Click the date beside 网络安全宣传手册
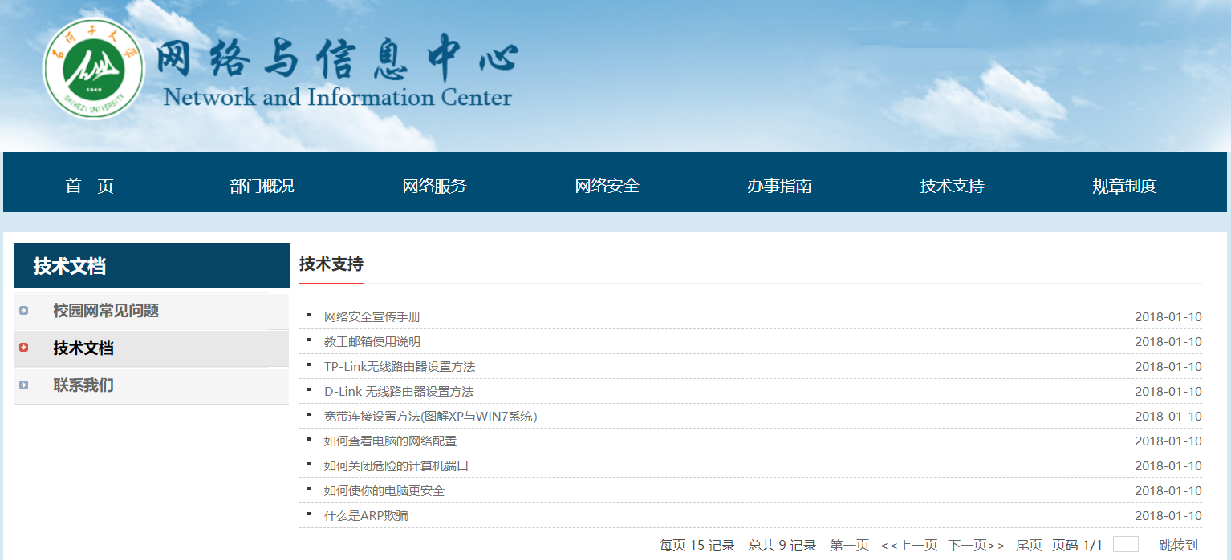The height and width of the screenshot is (560, 1231). [1168, 316]
